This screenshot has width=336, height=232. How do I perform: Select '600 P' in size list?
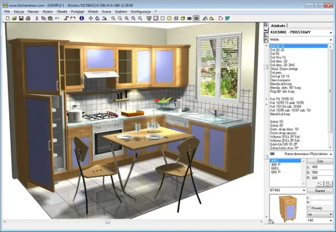[276, 172]
